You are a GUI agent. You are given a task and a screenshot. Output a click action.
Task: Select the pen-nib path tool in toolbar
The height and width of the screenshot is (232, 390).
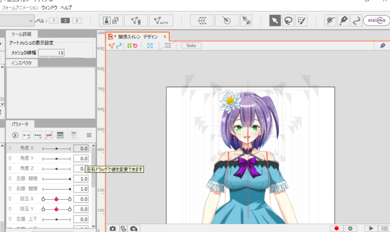343,20
